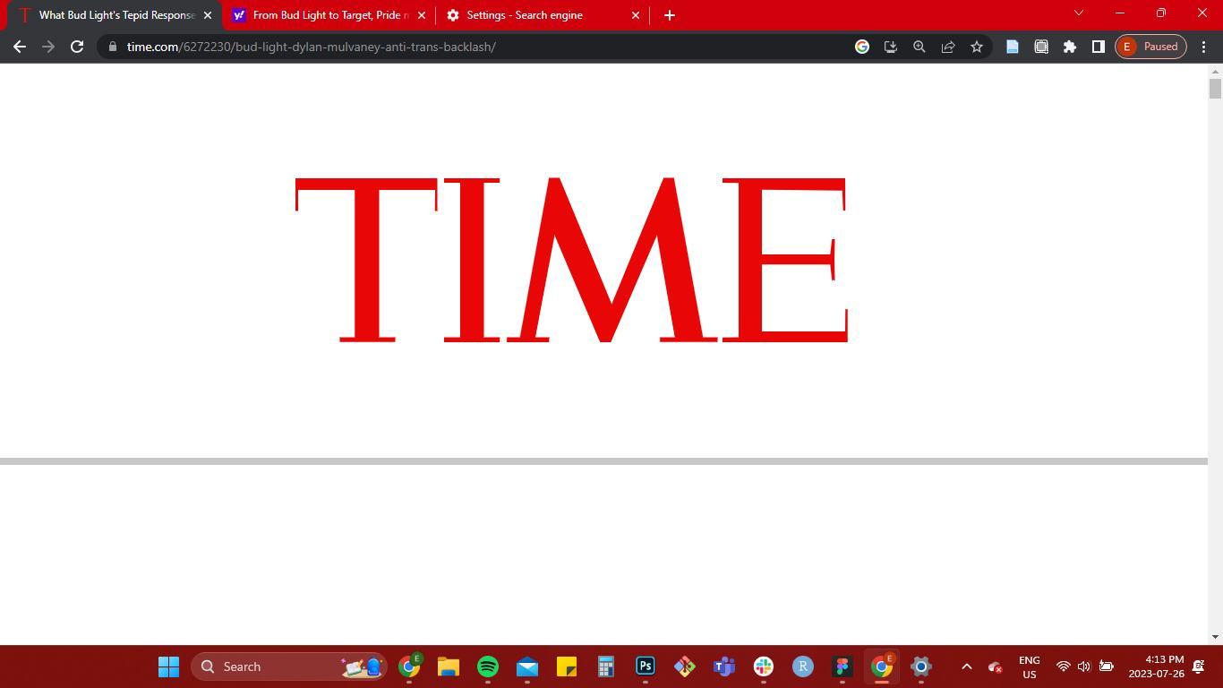This screenshot has width=1223, height=688.
Task: Open the R app icon in the taskbar
Action: (803, 666)
